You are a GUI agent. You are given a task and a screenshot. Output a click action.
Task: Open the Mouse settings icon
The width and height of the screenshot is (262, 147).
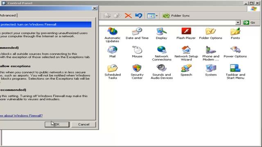(137, 52)
